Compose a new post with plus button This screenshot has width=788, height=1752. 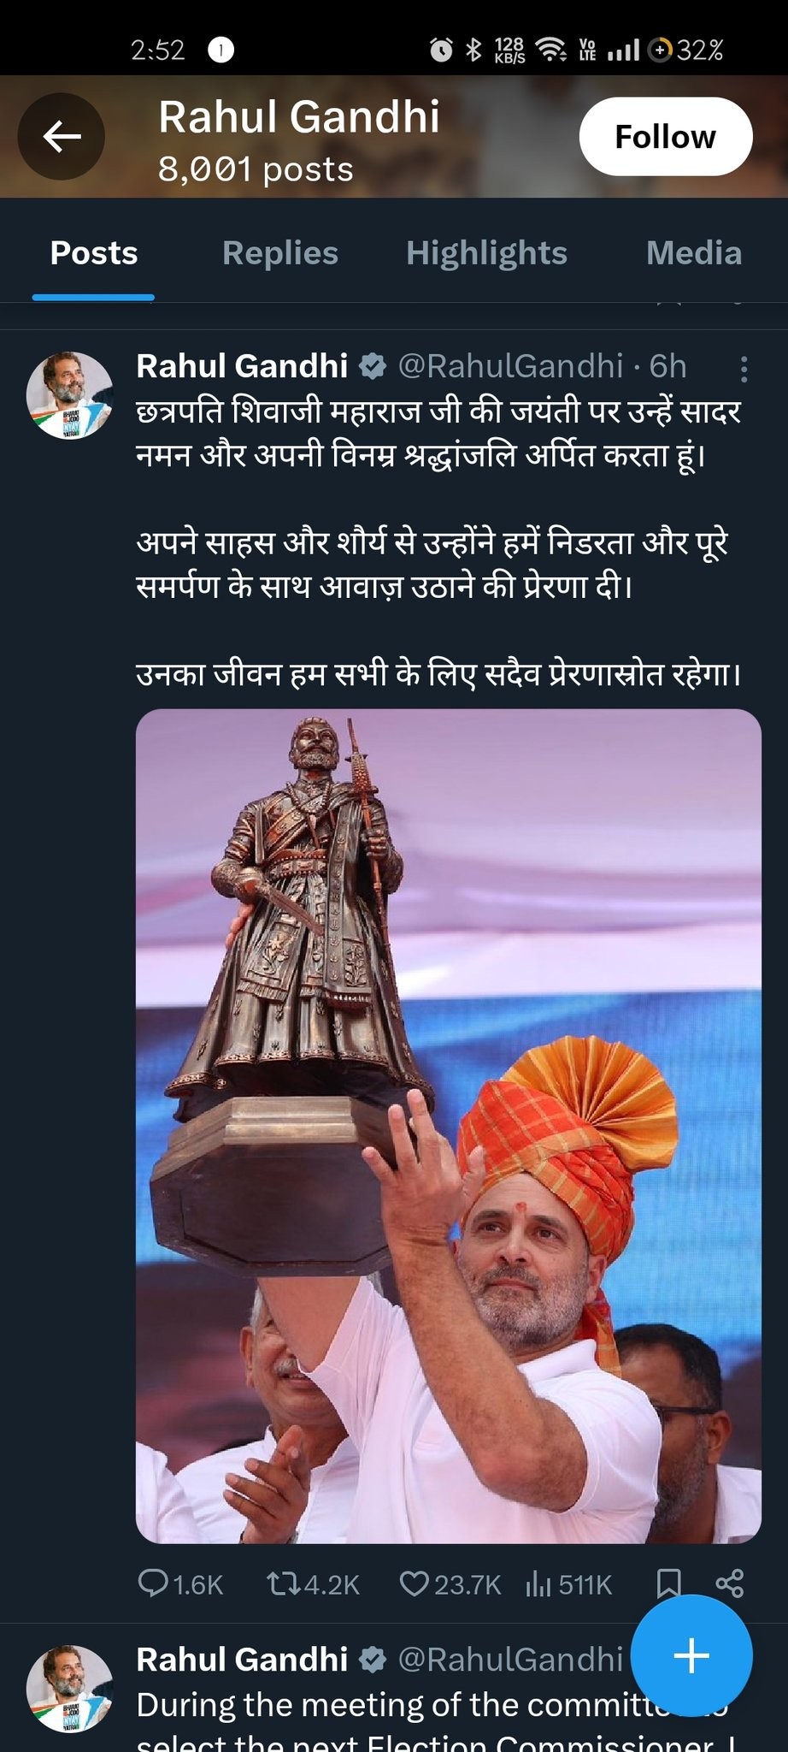click(x=691, y=1655)
